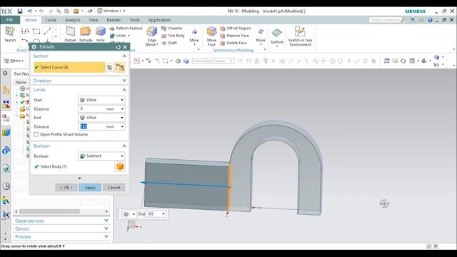Open the Menu button

[14, 61]
